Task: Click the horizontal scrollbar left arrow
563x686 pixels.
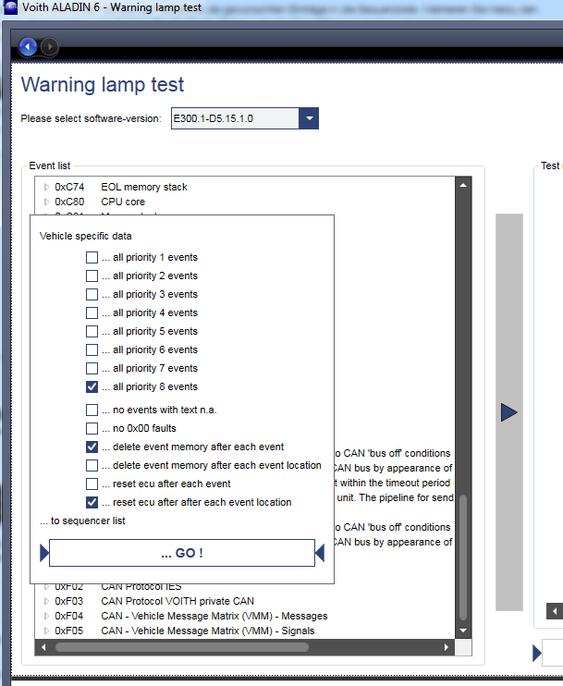Action: pos(43,647)
